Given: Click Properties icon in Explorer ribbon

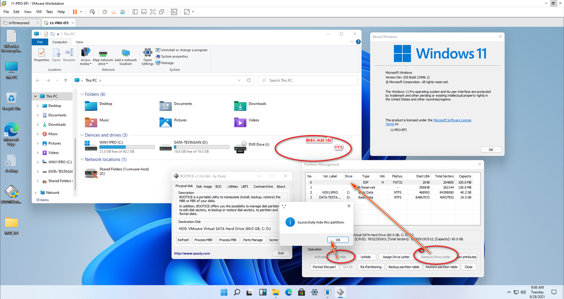Looking at the screenshot, I should [41, 55].
